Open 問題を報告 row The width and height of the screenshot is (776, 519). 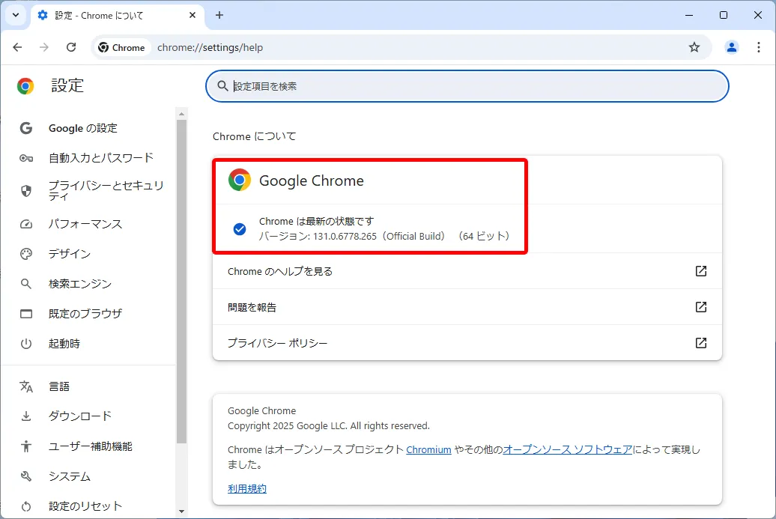tap(467, 307)
